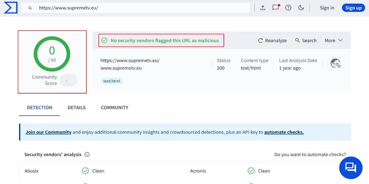Switch to the COMMUNITY tab
369x184 pixels.
tap(115, 108)
